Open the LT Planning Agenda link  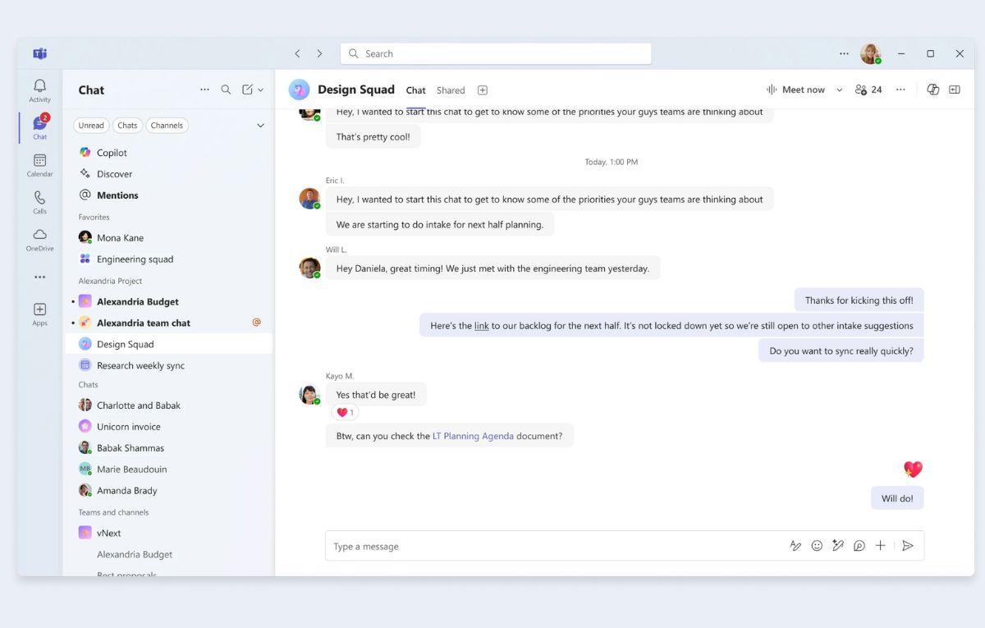pos(473,436)
